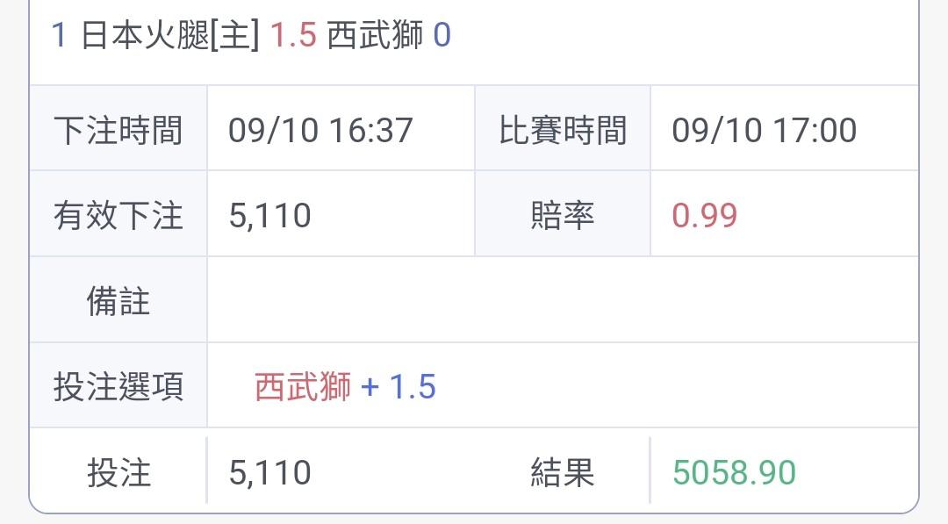Image resolution: width=948 pixels, height=524 pixels.
Task: Click the odds value 0.99
Action: [x=704, y=216]
